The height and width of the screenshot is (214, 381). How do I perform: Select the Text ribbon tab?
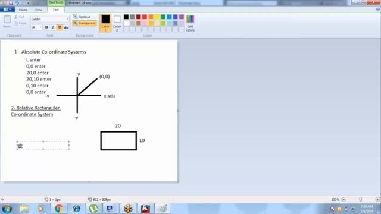pyautogui.click(x=55, y=10)
